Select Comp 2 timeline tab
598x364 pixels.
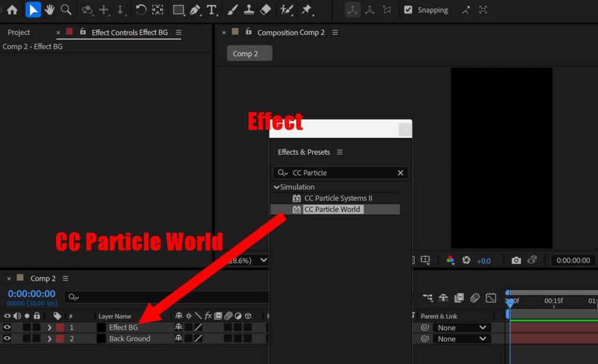43,279
